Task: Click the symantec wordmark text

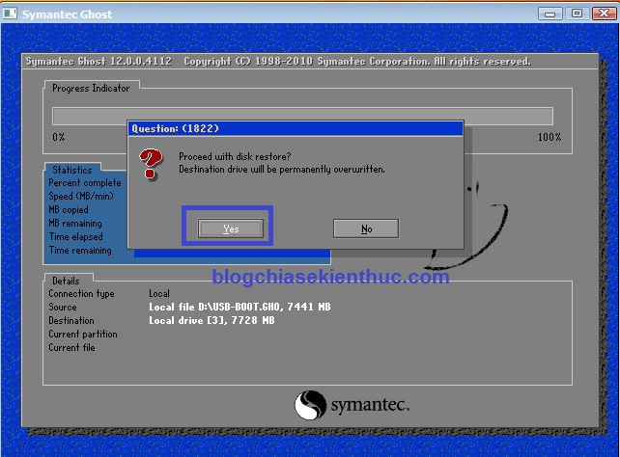Action: 370,405
